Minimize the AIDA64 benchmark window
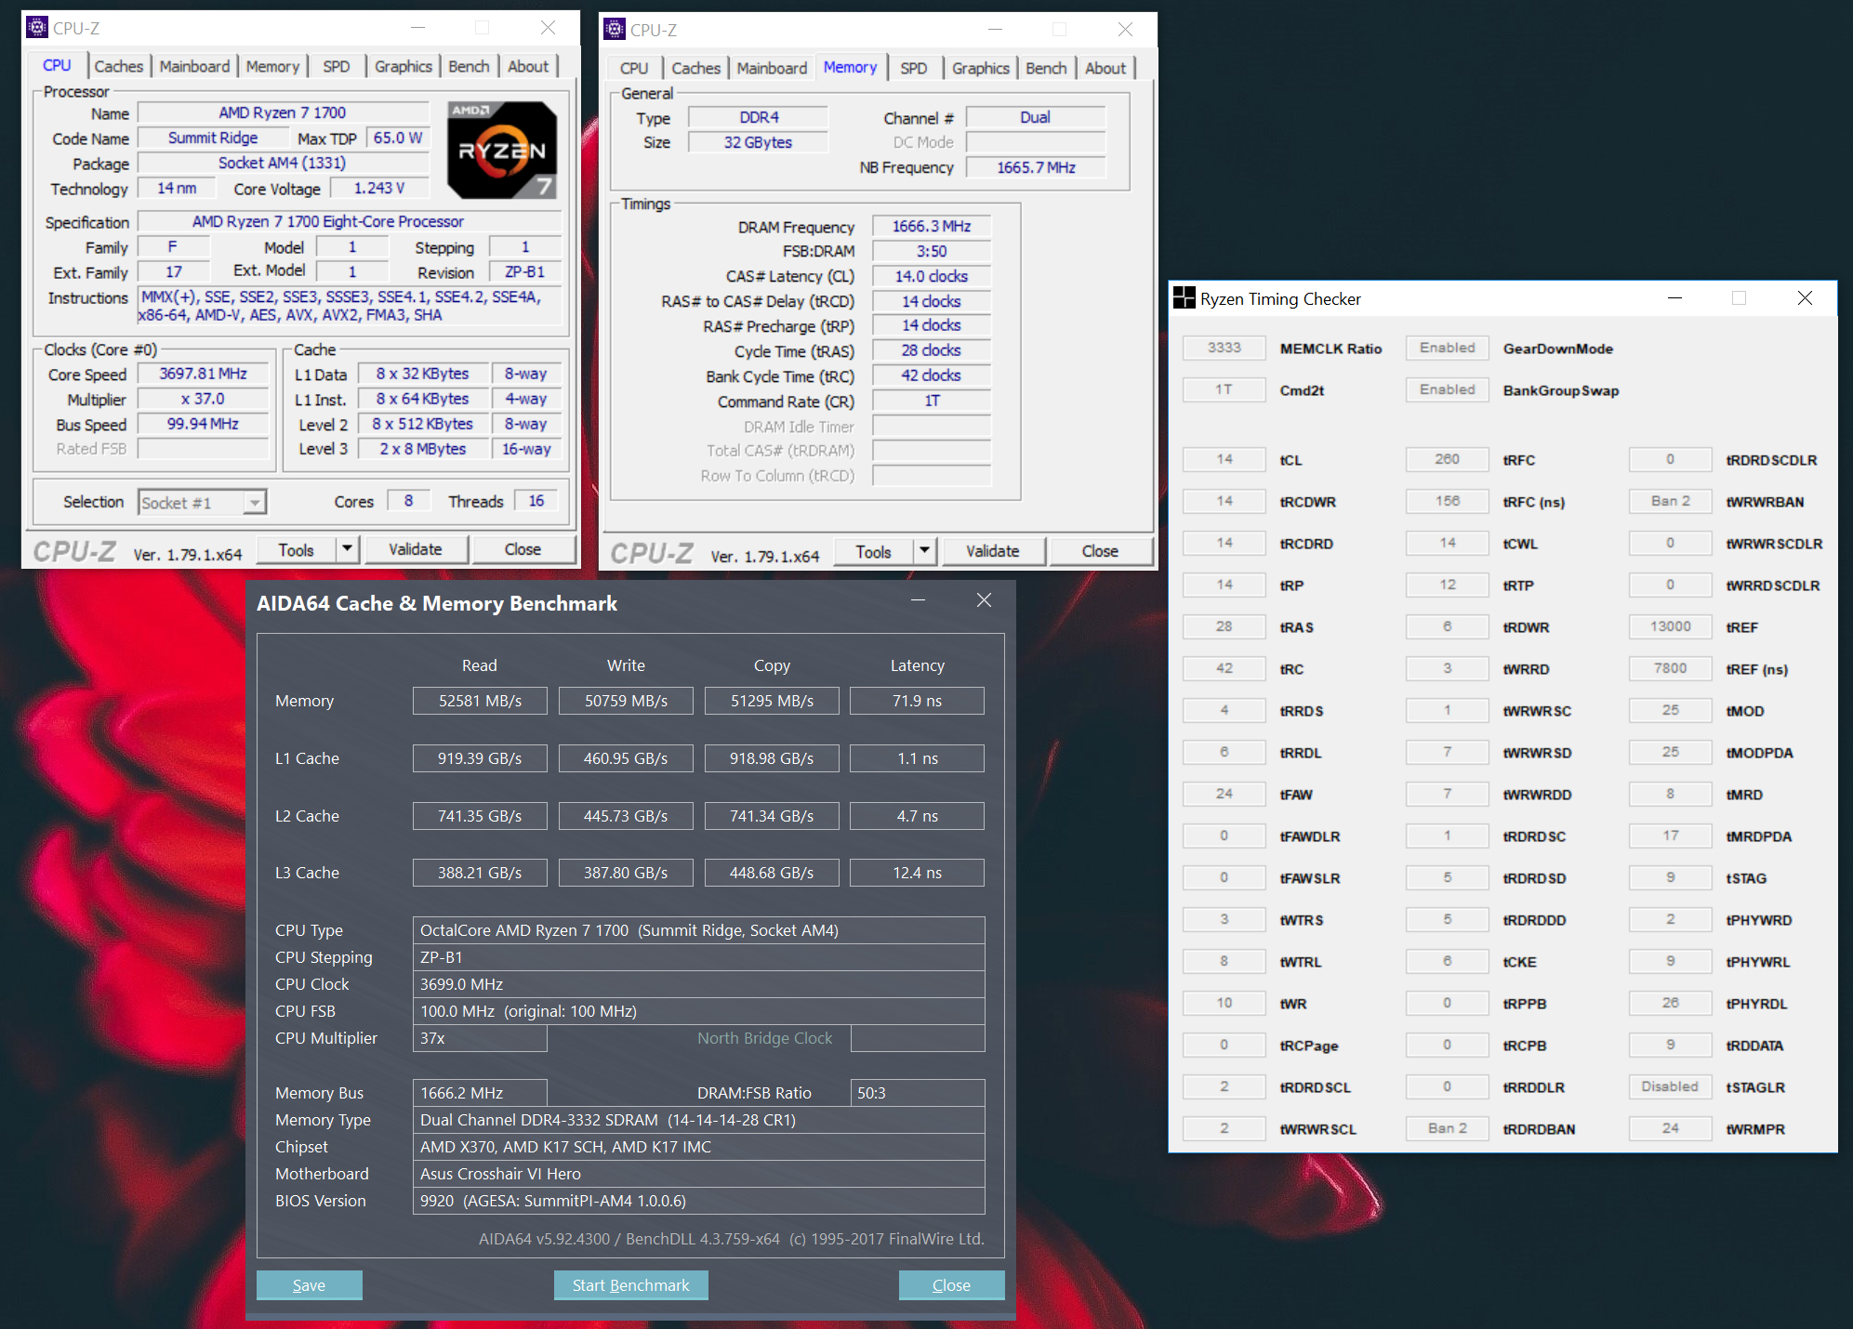The image size is (1853, 1329). point(918,601)
